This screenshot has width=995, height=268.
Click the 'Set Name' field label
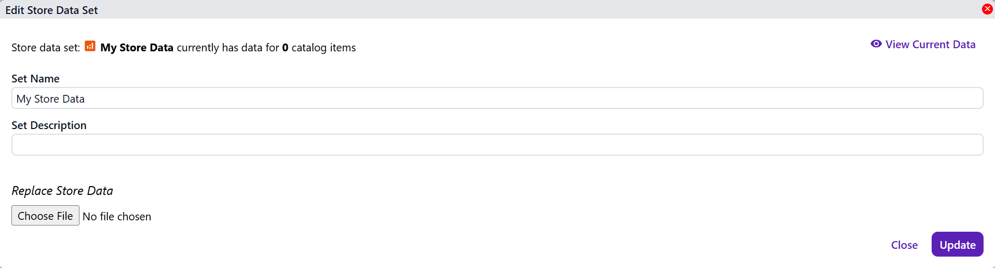click(35, 79)
